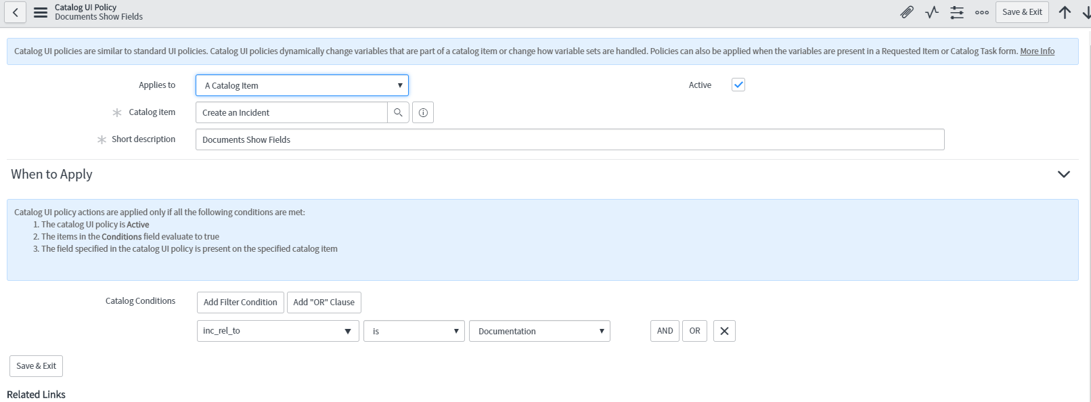Go to the previous record with the up arrow
The width and height of the screenshot is (1091, 402).
1065,12
